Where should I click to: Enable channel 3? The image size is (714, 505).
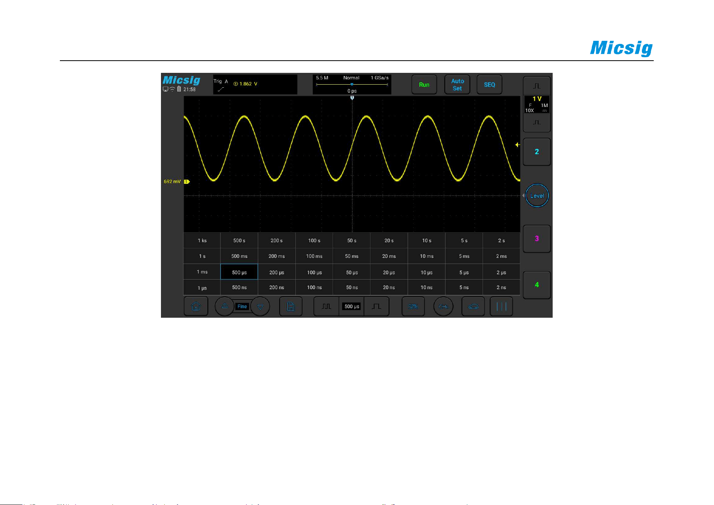537,239
